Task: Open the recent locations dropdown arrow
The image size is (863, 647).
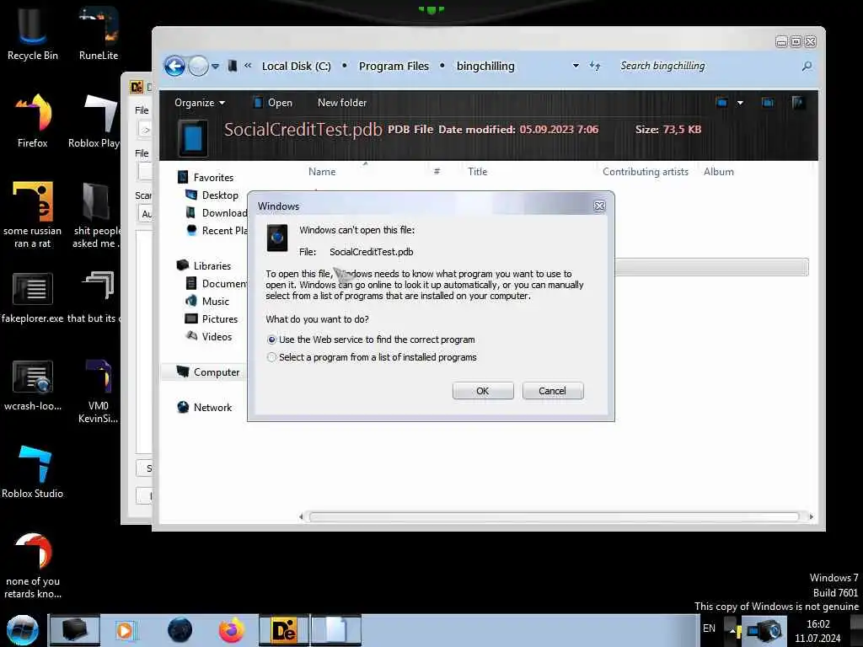Action: (215, 67)
